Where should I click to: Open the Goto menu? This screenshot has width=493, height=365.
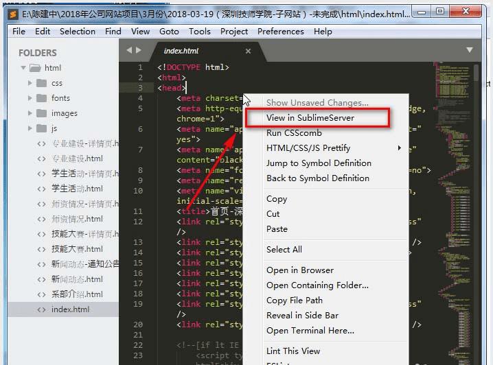[169, 32]
